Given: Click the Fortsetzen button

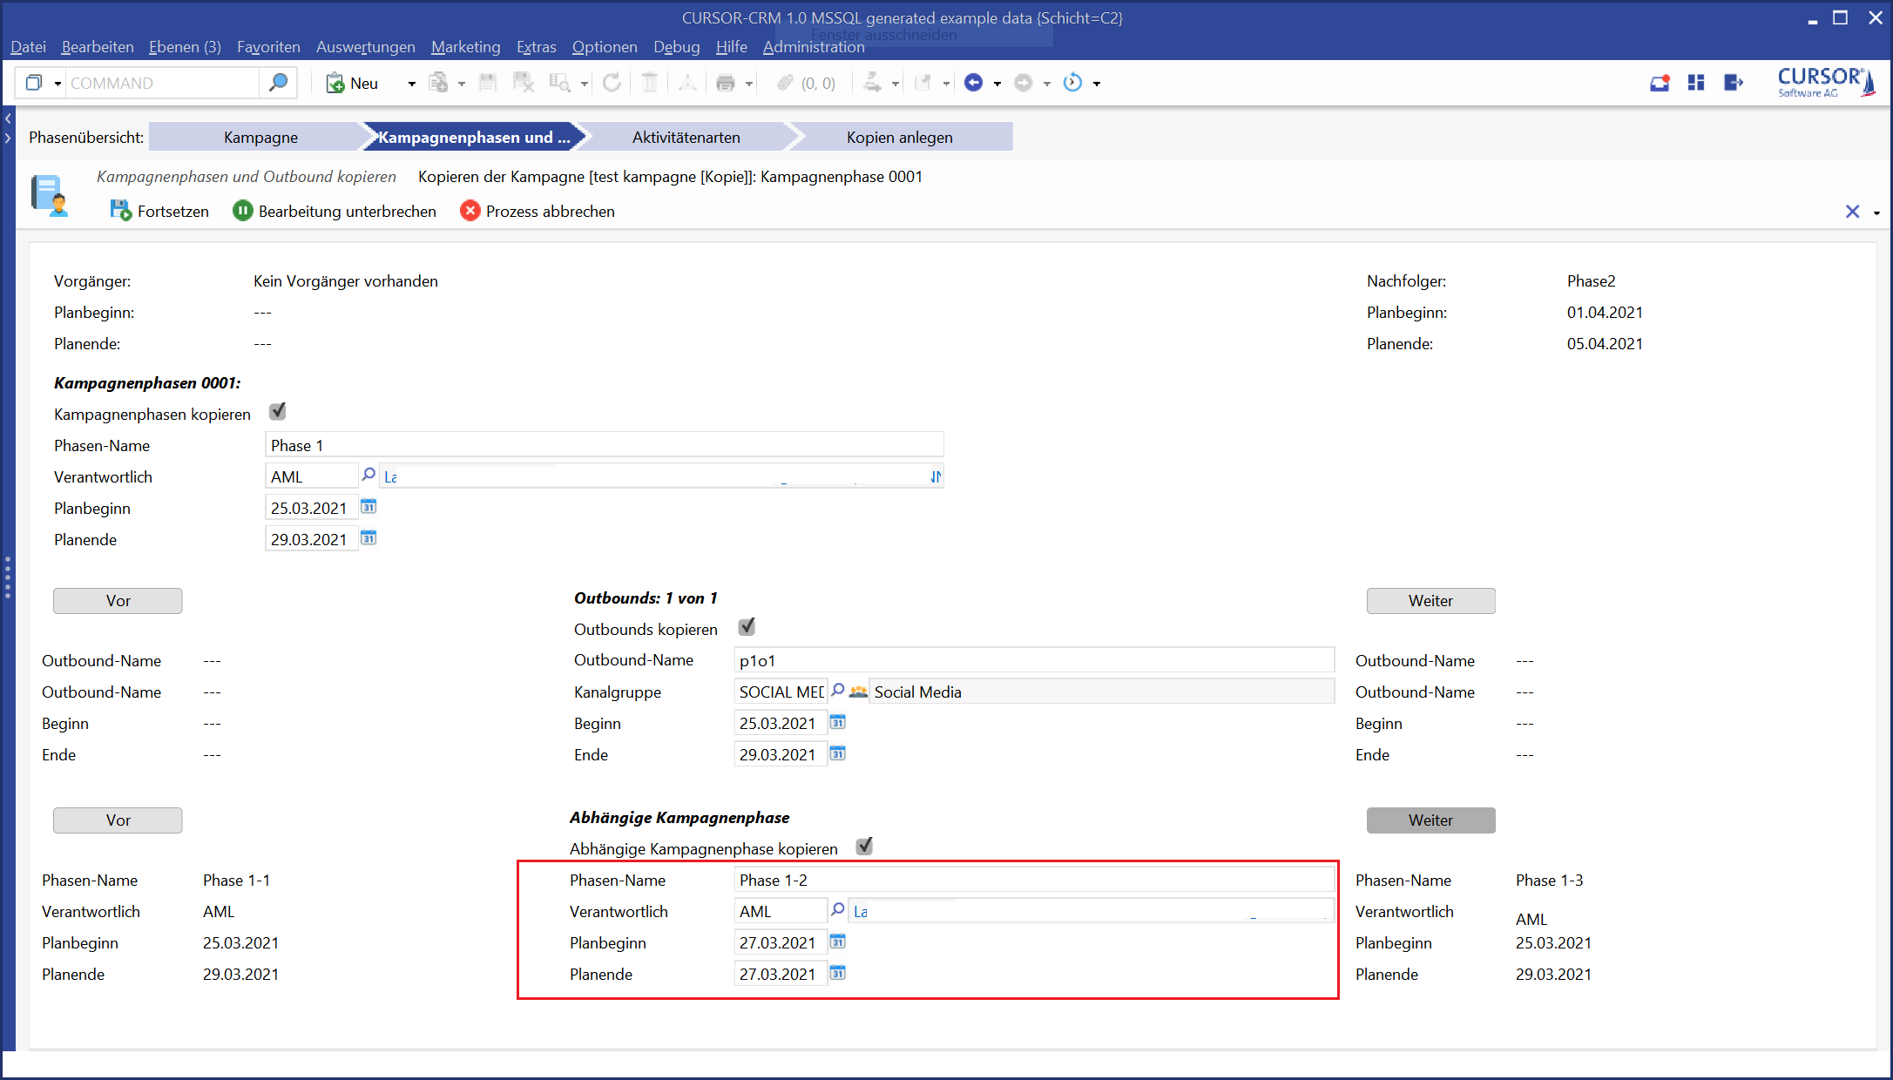Looking at the screenshot, I should [159, 212].
